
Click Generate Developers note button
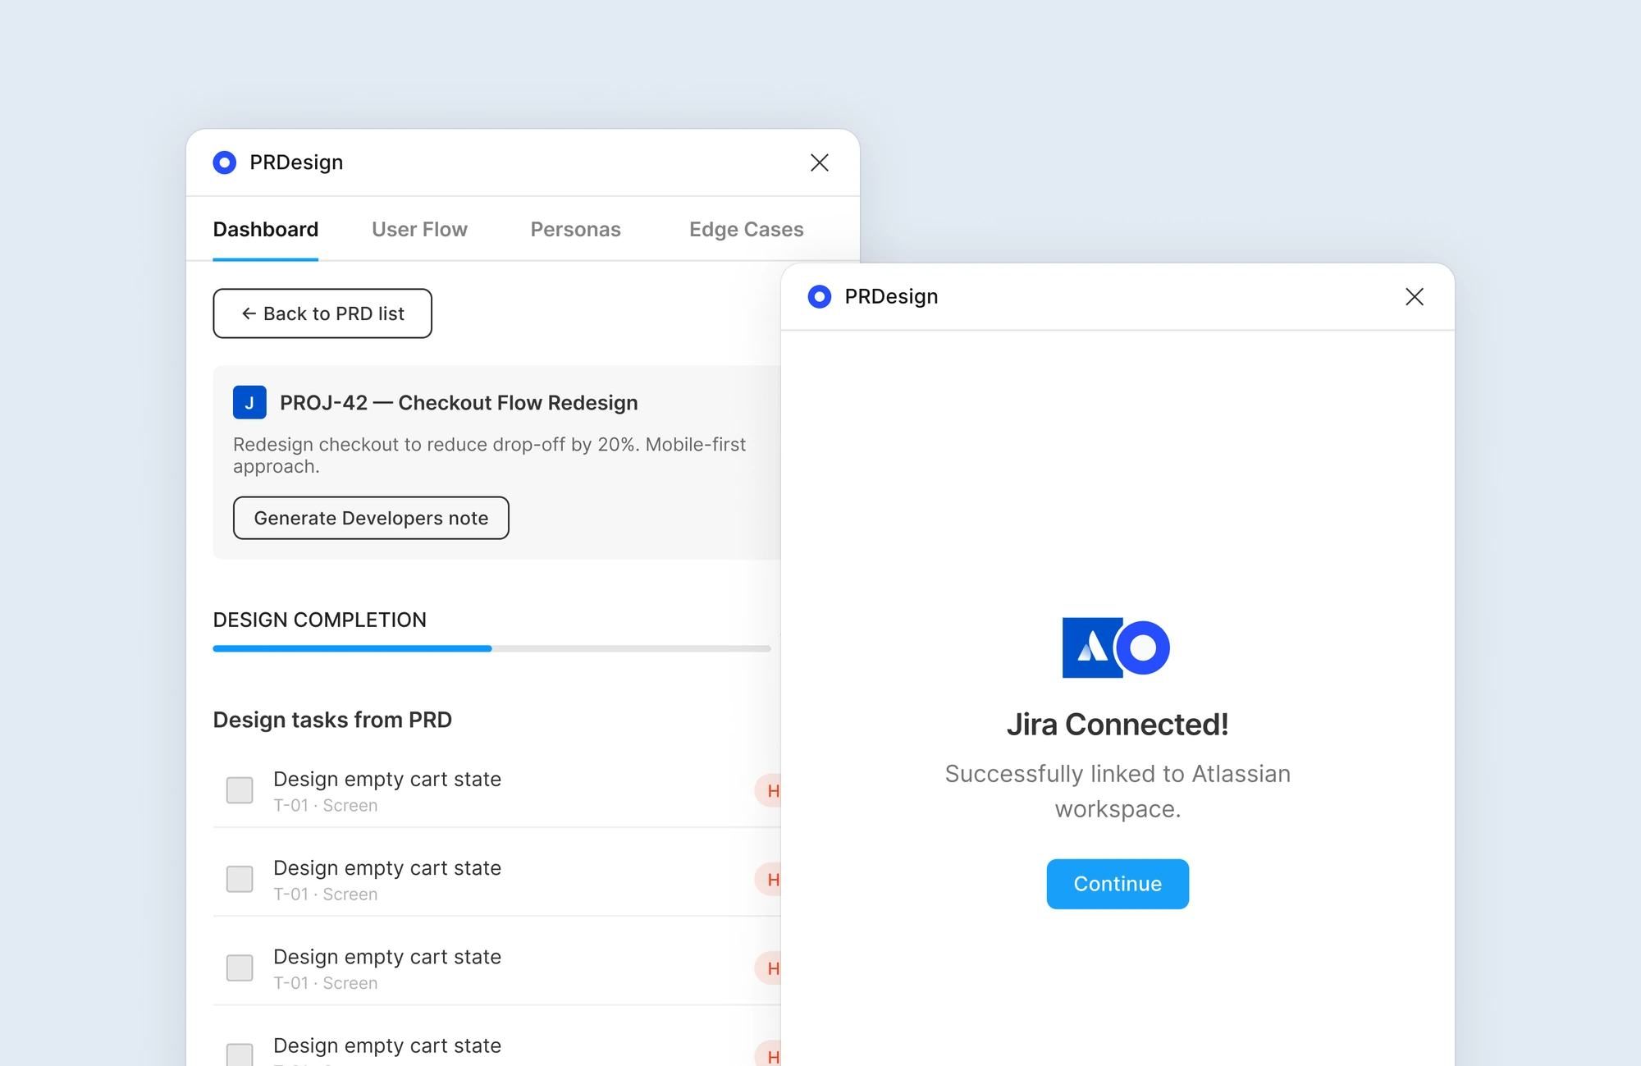coord(371,518)
